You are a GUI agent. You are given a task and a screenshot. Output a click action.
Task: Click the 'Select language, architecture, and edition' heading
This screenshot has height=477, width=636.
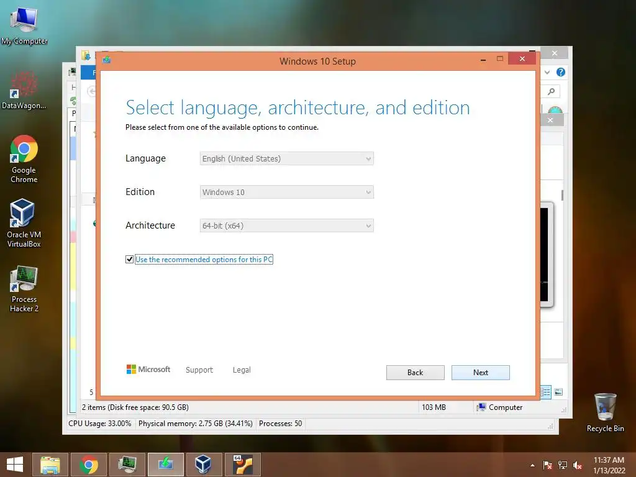pyautogui.click(x=298, y=108)
